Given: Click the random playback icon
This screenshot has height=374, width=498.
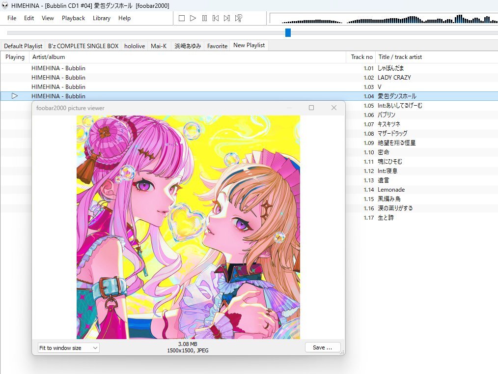Looking at the screenshot, I should click(x=239, y=18).
